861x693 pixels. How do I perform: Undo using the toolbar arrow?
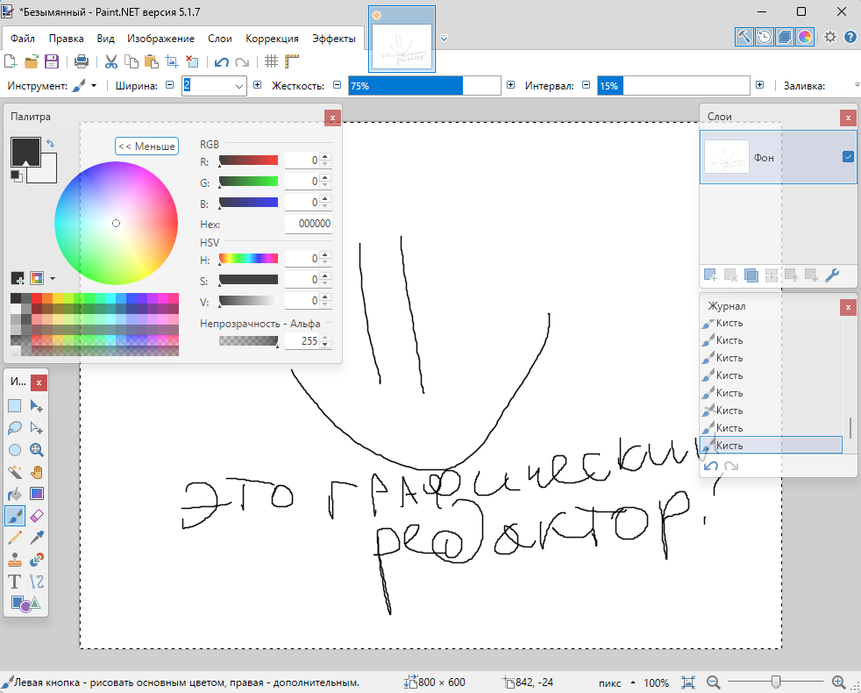(x=221, y=61)
